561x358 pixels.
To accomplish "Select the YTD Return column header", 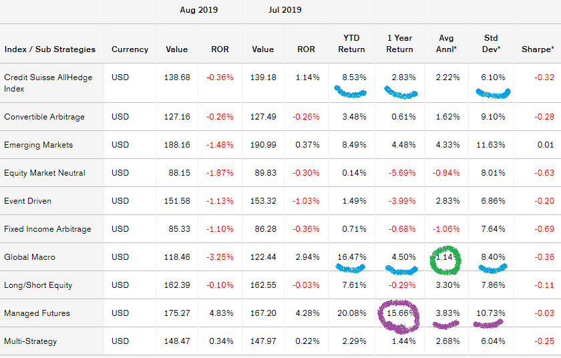I will point(351,43).
